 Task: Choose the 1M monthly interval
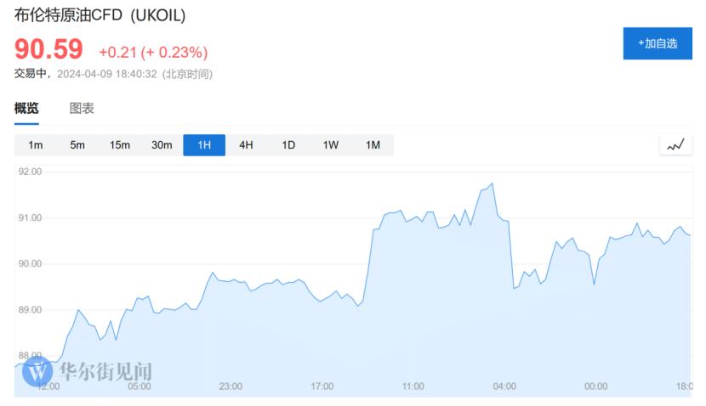[x=373, y=145]
